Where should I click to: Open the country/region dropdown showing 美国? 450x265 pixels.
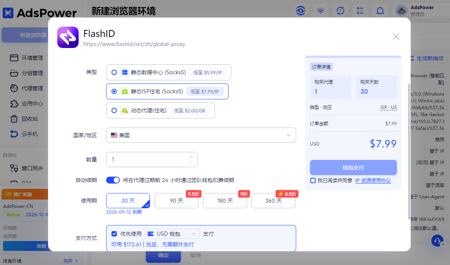(201, 135)
